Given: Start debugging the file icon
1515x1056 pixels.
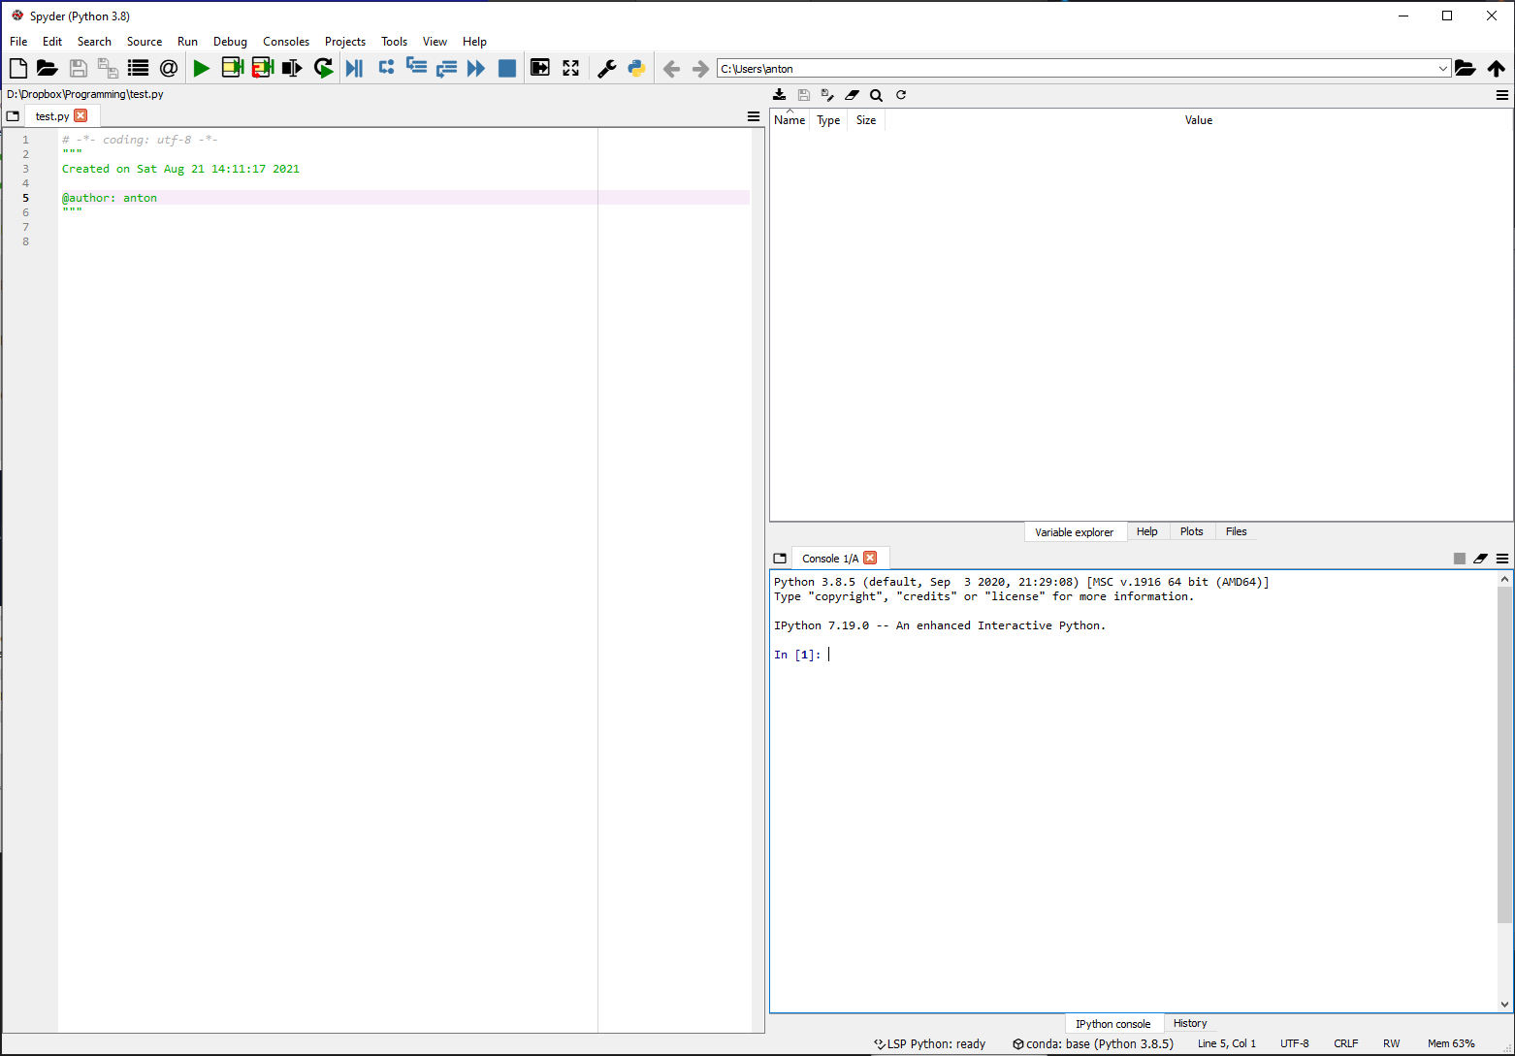Looking at the screenshot, I should [354, 68].
